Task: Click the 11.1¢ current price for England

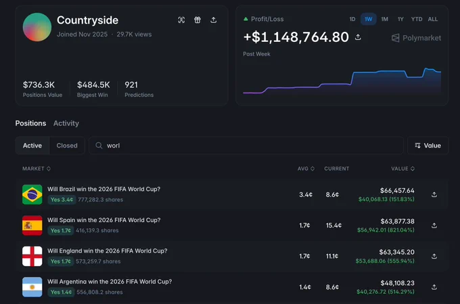Action: (332, 256)
